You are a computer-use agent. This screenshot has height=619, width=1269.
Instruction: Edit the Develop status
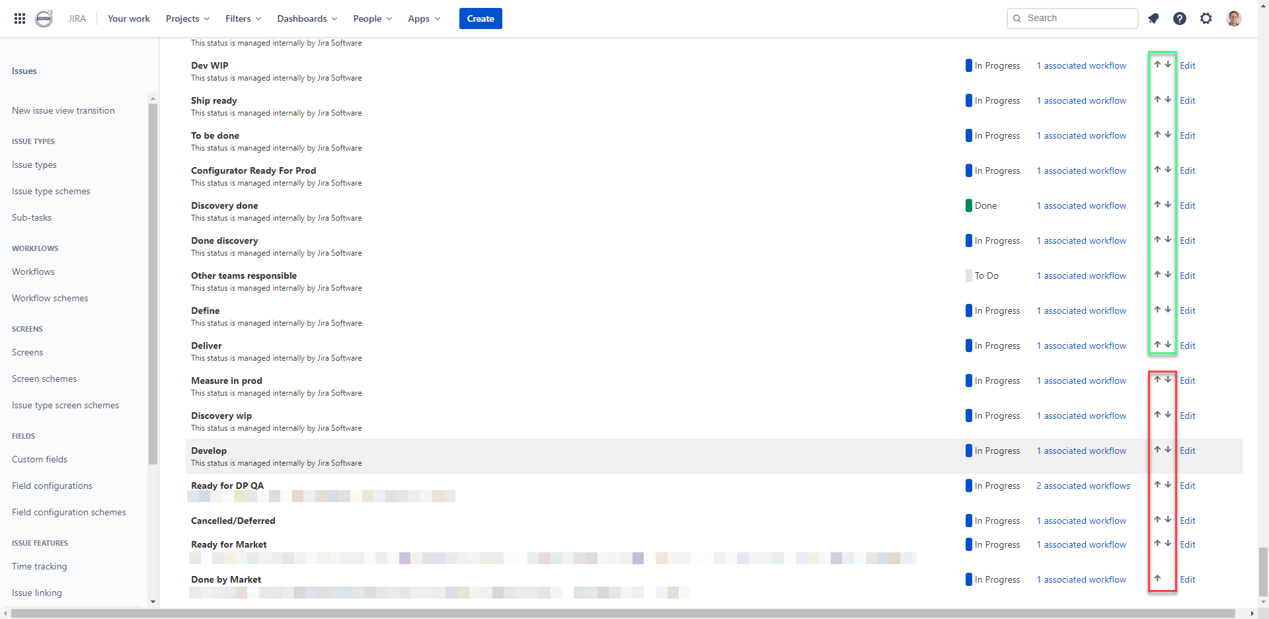tap(1188, 451)
